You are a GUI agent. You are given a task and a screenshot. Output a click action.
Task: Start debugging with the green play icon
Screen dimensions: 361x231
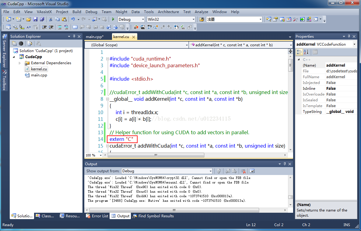point(113,19)
